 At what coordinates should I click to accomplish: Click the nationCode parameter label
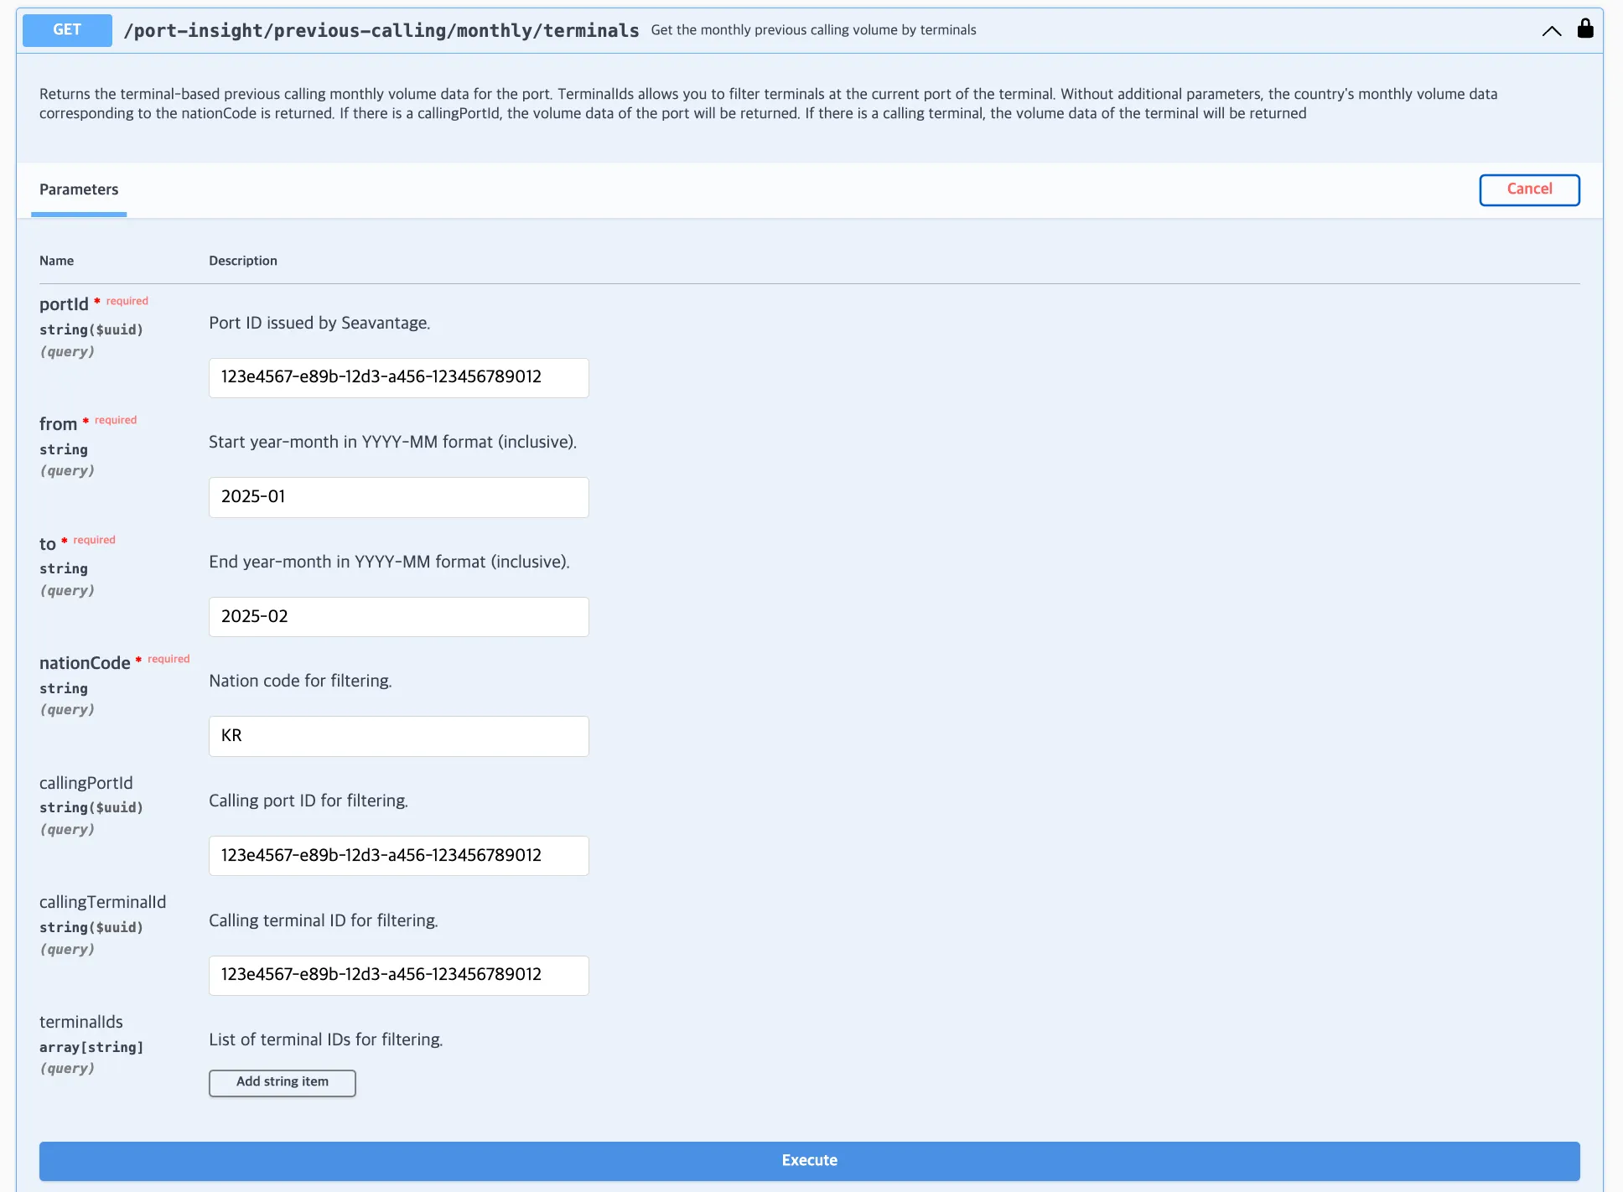(85, 663)
